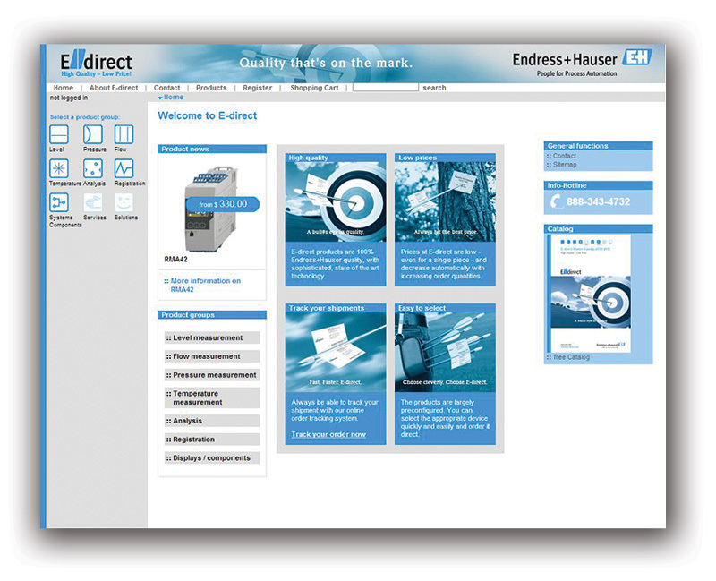Open the About E-direct menu item
Screen dimensions: 716x581
tap(114, 88)
